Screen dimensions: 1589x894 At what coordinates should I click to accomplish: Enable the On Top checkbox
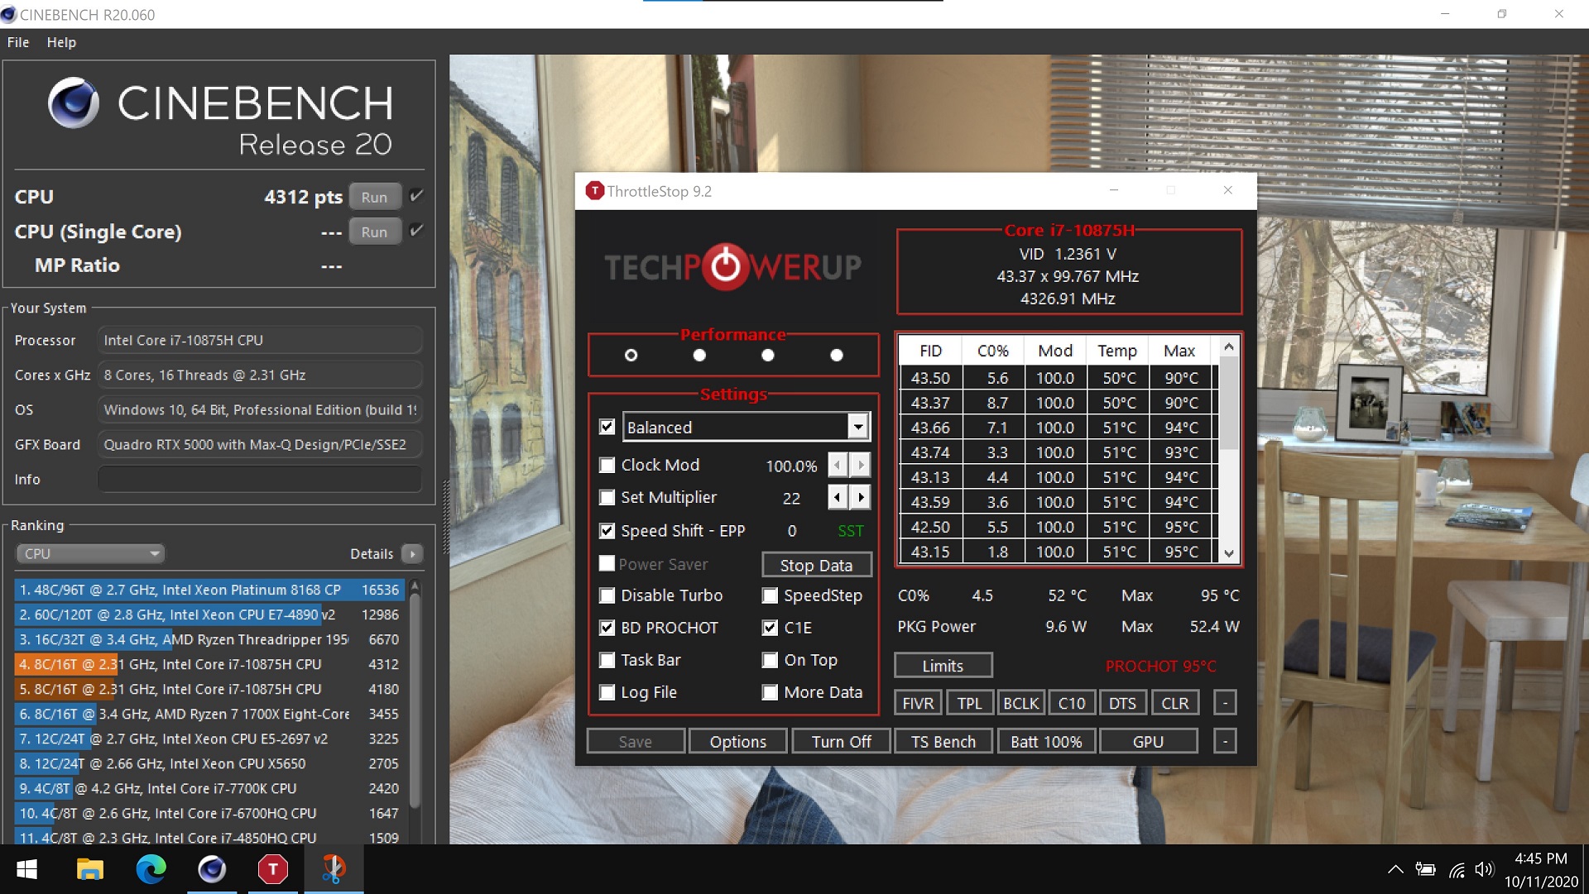coord(770,660)
